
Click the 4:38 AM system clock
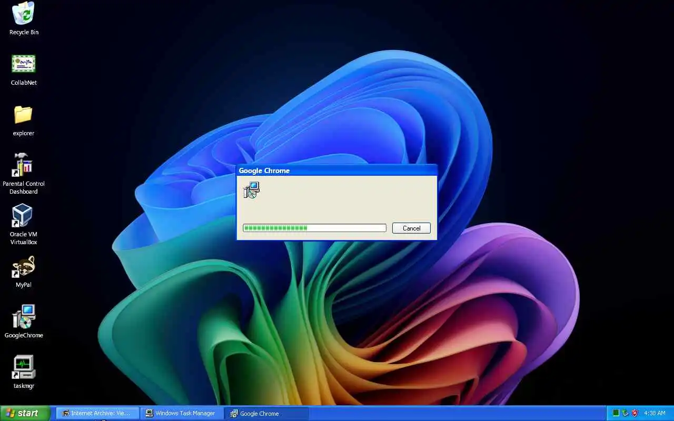655,413
